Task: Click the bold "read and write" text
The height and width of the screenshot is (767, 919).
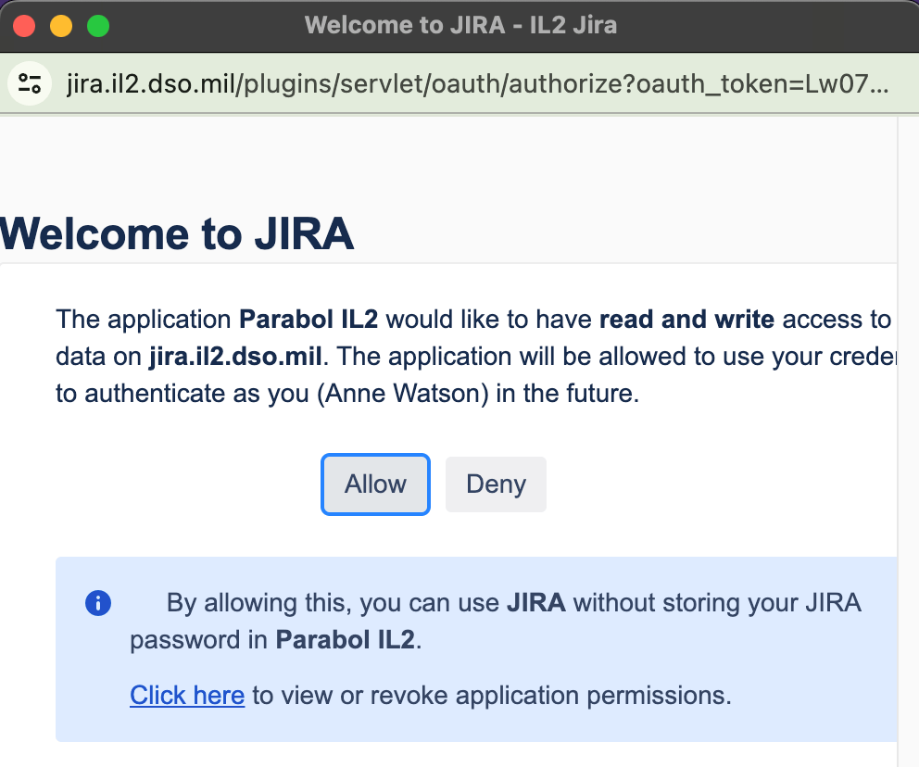Action: 686,320
